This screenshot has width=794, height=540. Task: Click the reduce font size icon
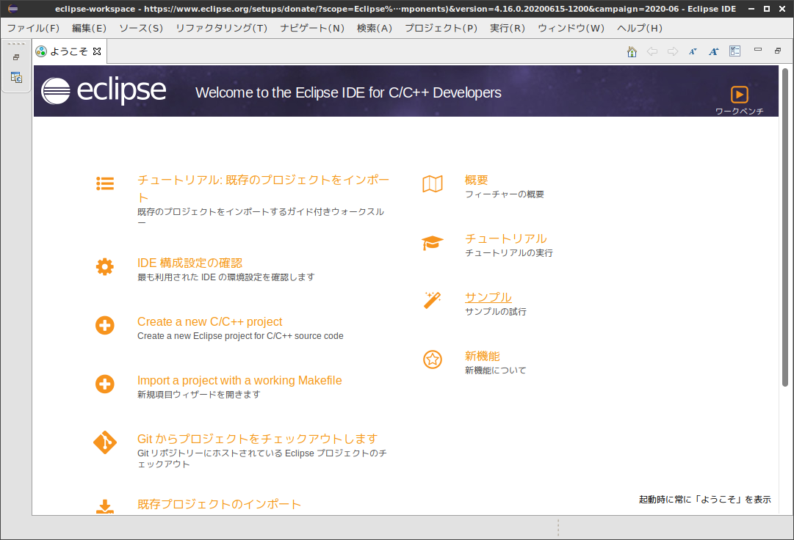(693, 51)
